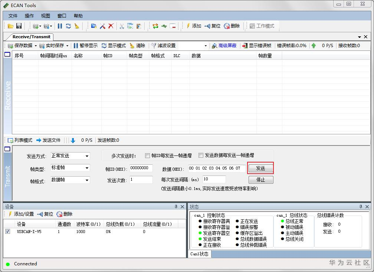Toggle the Transmit pane square icon

(7, 149)
